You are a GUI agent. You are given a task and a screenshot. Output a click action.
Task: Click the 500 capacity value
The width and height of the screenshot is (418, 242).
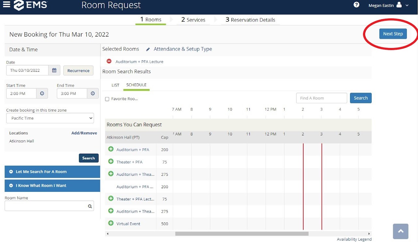[x=165, y=224]
